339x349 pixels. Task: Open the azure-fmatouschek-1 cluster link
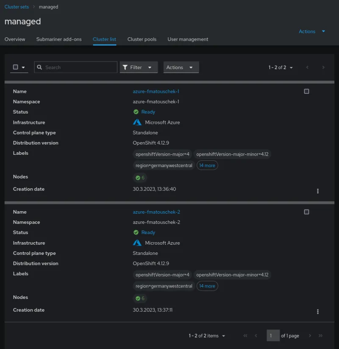tap(156, 91)
